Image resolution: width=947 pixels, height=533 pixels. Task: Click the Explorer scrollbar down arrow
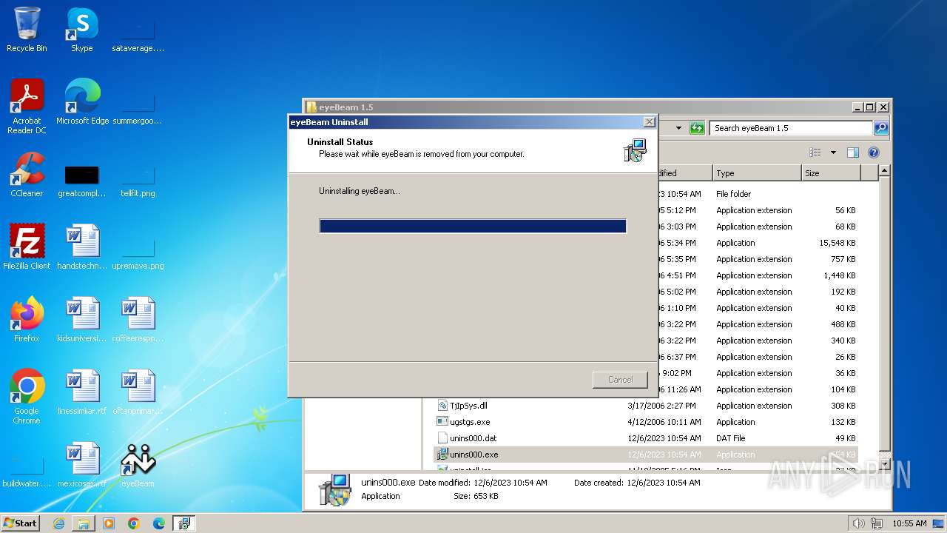(883, 464)
